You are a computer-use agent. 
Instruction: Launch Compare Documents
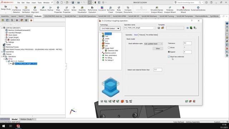coord(128,10)
